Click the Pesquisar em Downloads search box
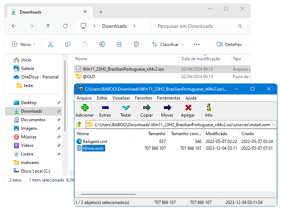Image resolution: width=281 pixels, height=210 pixels. [x=200, y=26]
